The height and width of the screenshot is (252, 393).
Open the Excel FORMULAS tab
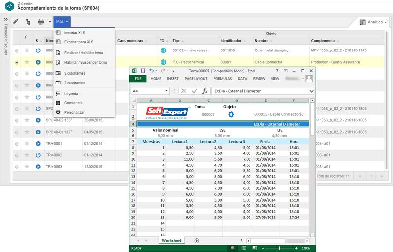[223, 79]
